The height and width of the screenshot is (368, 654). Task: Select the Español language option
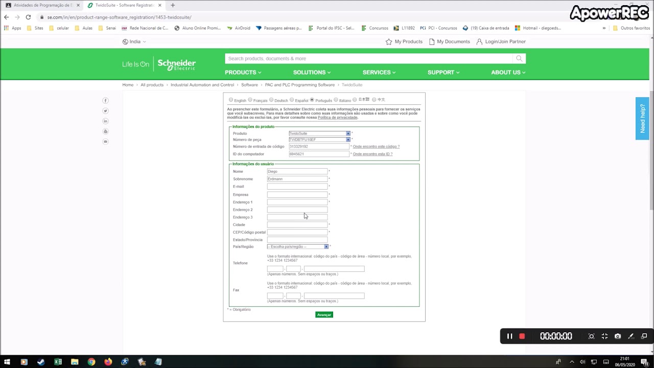(x=292, y=100)
